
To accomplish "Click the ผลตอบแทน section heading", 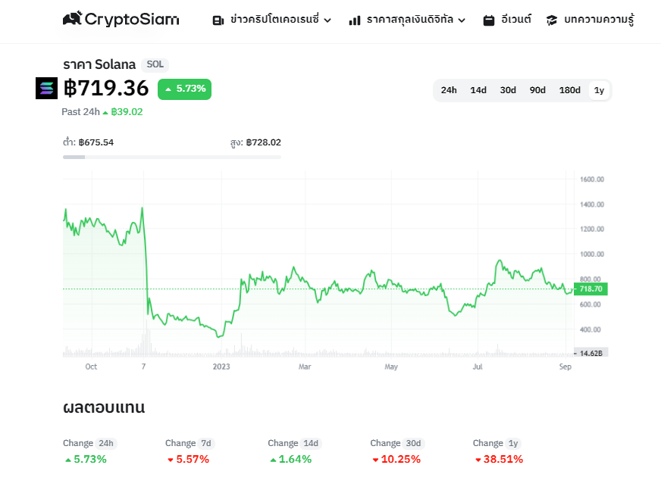I will click(x=104, y=407).
